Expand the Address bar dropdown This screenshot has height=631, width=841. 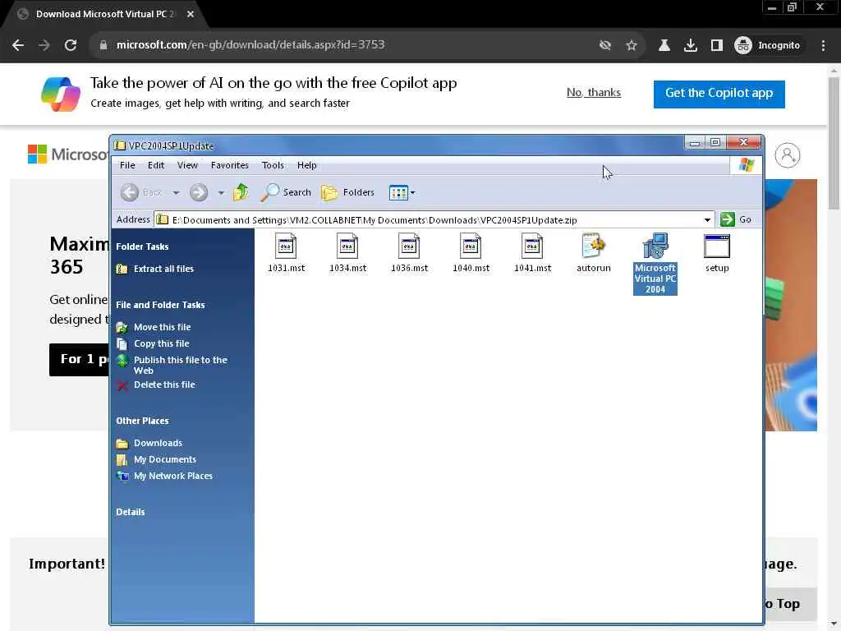707,220
